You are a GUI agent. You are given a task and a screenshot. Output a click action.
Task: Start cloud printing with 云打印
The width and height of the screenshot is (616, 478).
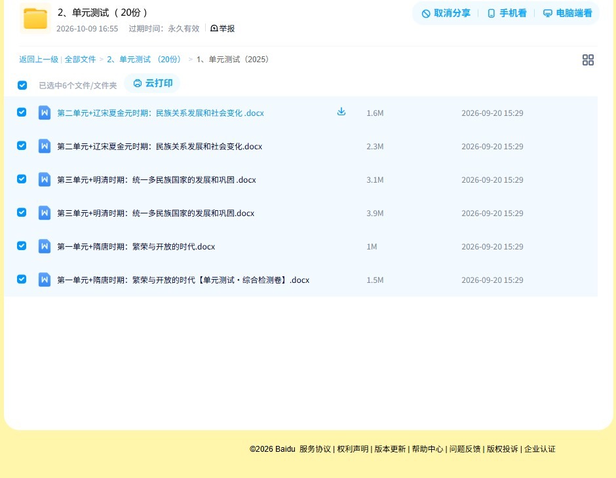tap(153, 83)
